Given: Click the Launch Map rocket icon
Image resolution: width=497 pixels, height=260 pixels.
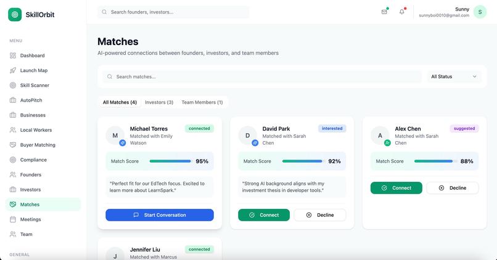Looking at the screenshot, I should 13,70.
